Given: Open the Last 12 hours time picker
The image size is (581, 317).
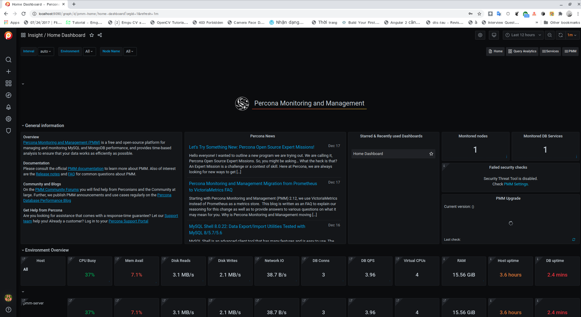Looking at the screenshot, I should pos(523,35).
